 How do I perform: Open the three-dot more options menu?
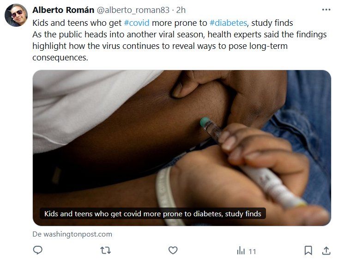click(x=326, y=10)
